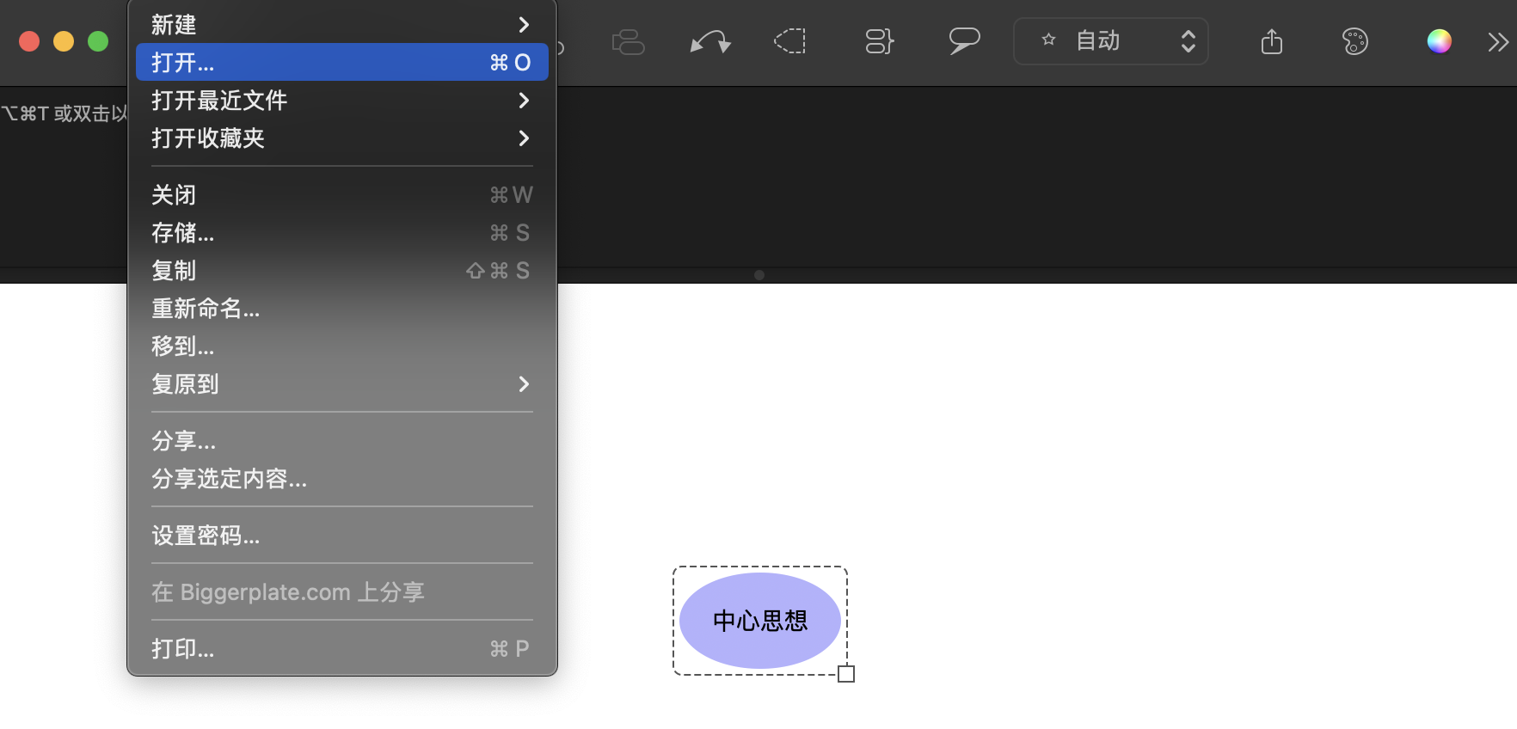The height and width of the screenshot is (729, 1517).
Task: Click the green full-screen window button
Action: pos(98,41)
